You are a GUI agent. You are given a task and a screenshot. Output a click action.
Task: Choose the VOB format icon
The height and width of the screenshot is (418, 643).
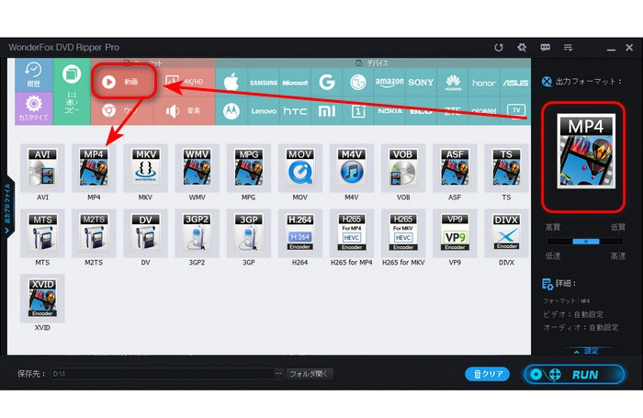pos(403,167)
